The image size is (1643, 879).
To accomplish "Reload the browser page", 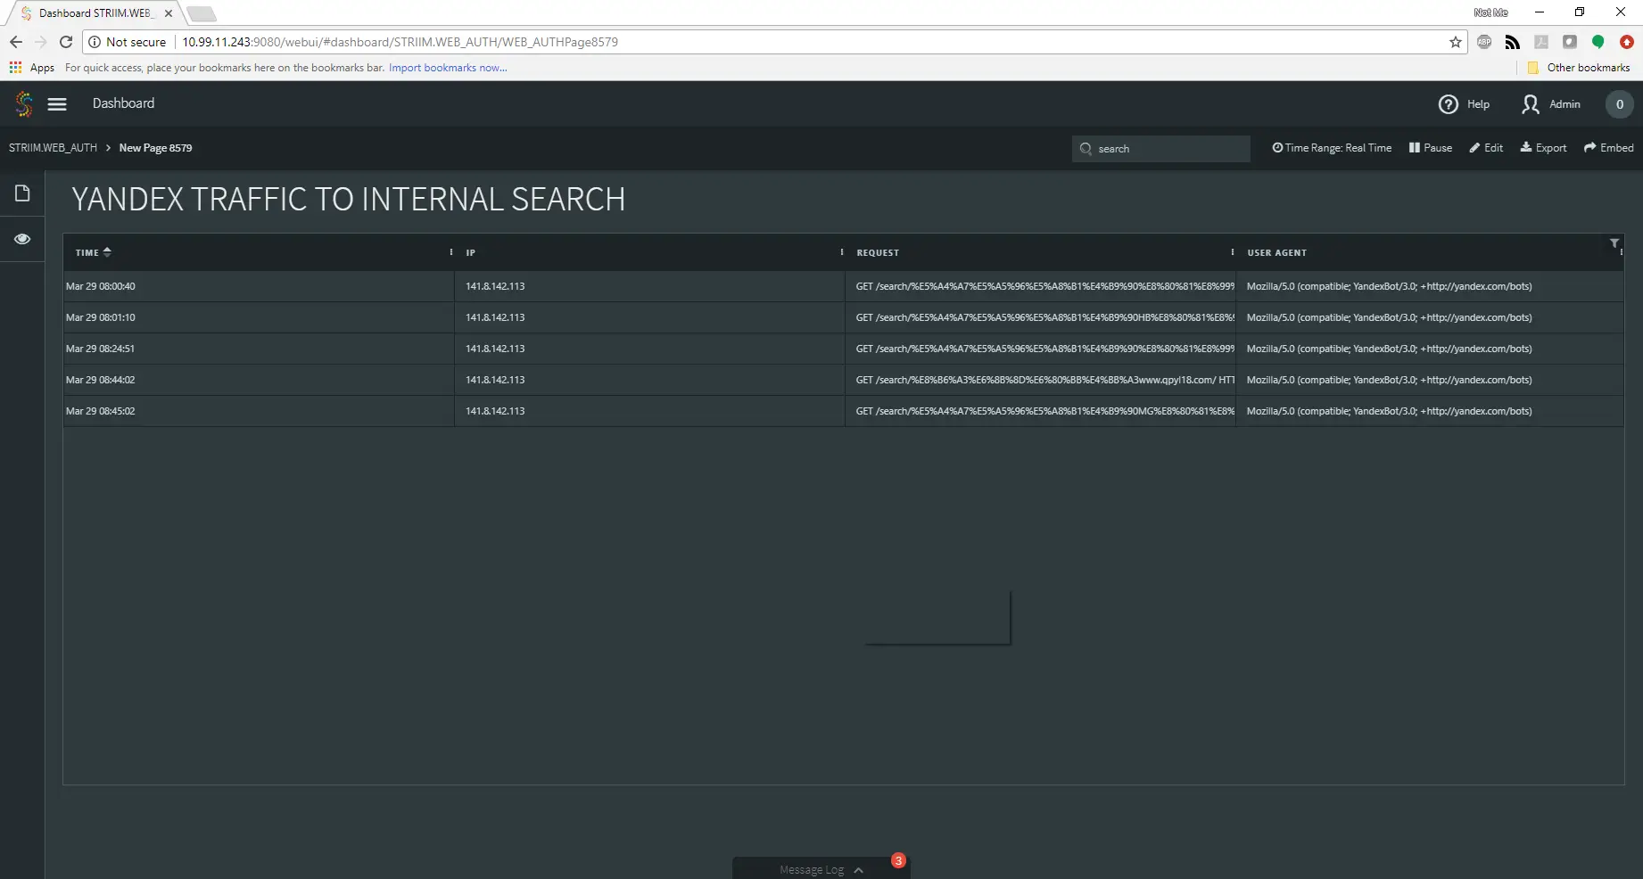I will tap(66, 42).
